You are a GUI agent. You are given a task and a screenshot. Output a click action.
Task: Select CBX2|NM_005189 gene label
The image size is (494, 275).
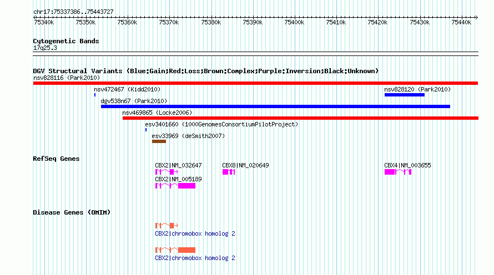(178, 179)
